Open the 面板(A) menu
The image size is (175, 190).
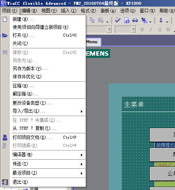tap(108, 11)
